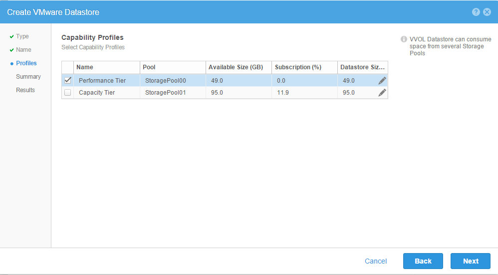Sort by Subscription (%) column header
This screenshot has width=498, height=275.
304,67
